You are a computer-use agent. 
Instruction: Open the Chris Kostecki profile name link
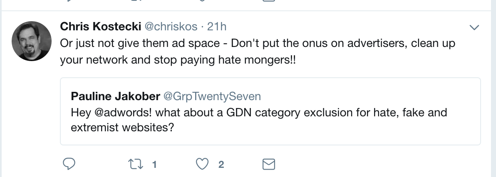(101, 27)
